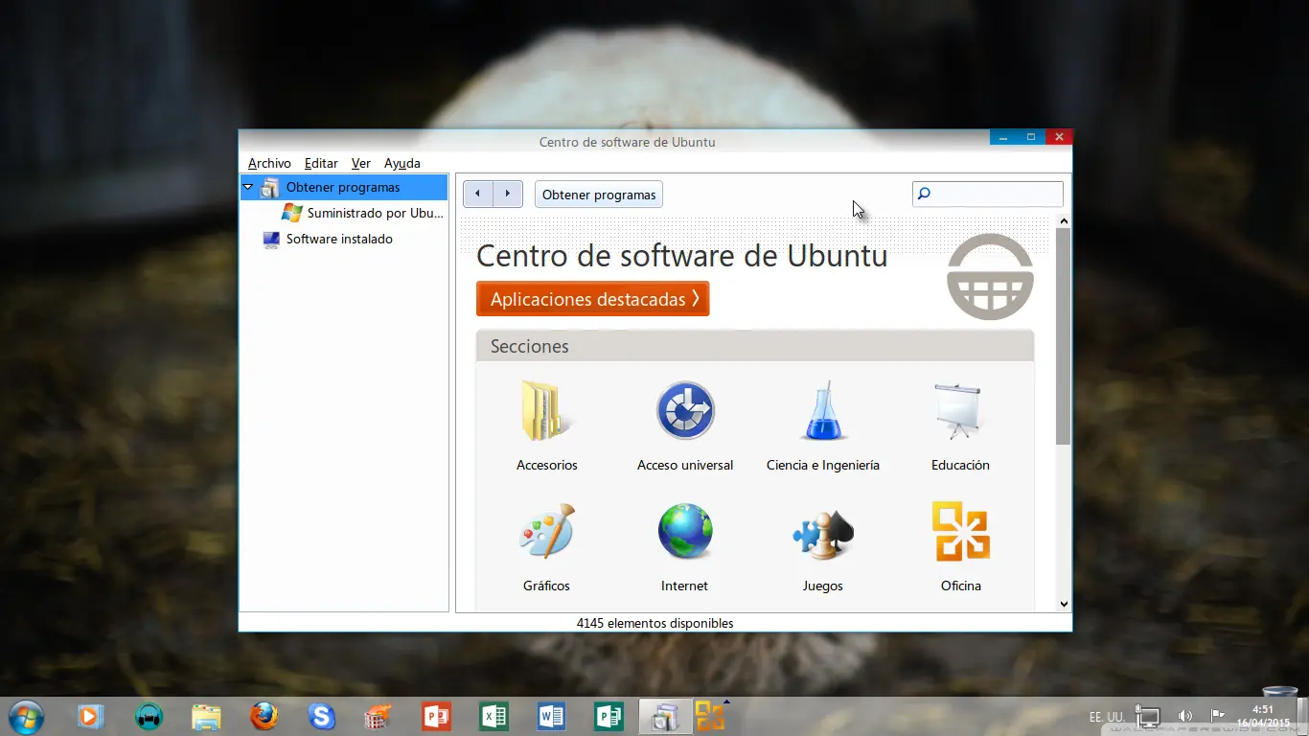Viewport: 1309px width, 736px height.
Task: Open the Archivo menu
Action: (x=269, y=163)
